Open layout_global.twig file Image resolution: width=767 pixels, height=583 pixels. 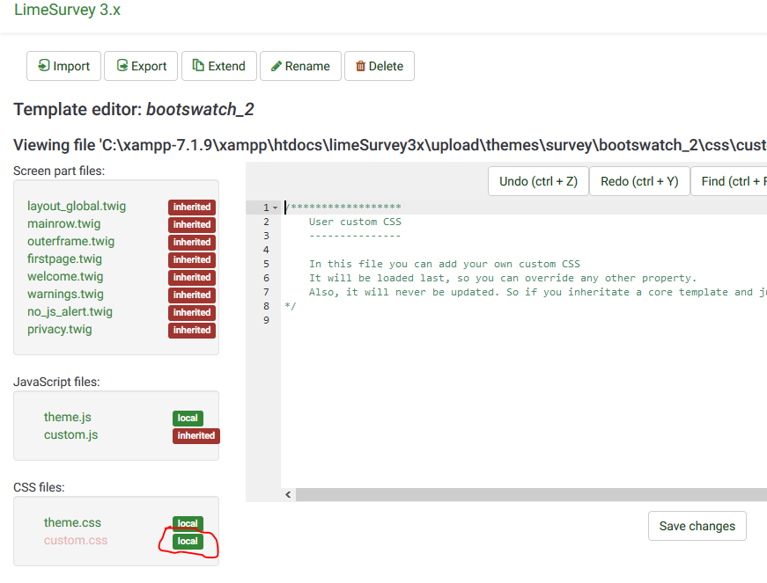(x=77, y=206)
